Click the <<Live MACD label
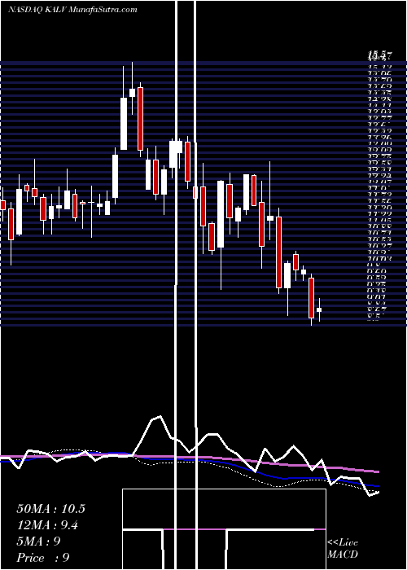The height and width of the screenshot is (570, 407). pyautogui.click(x=343, y=548)
